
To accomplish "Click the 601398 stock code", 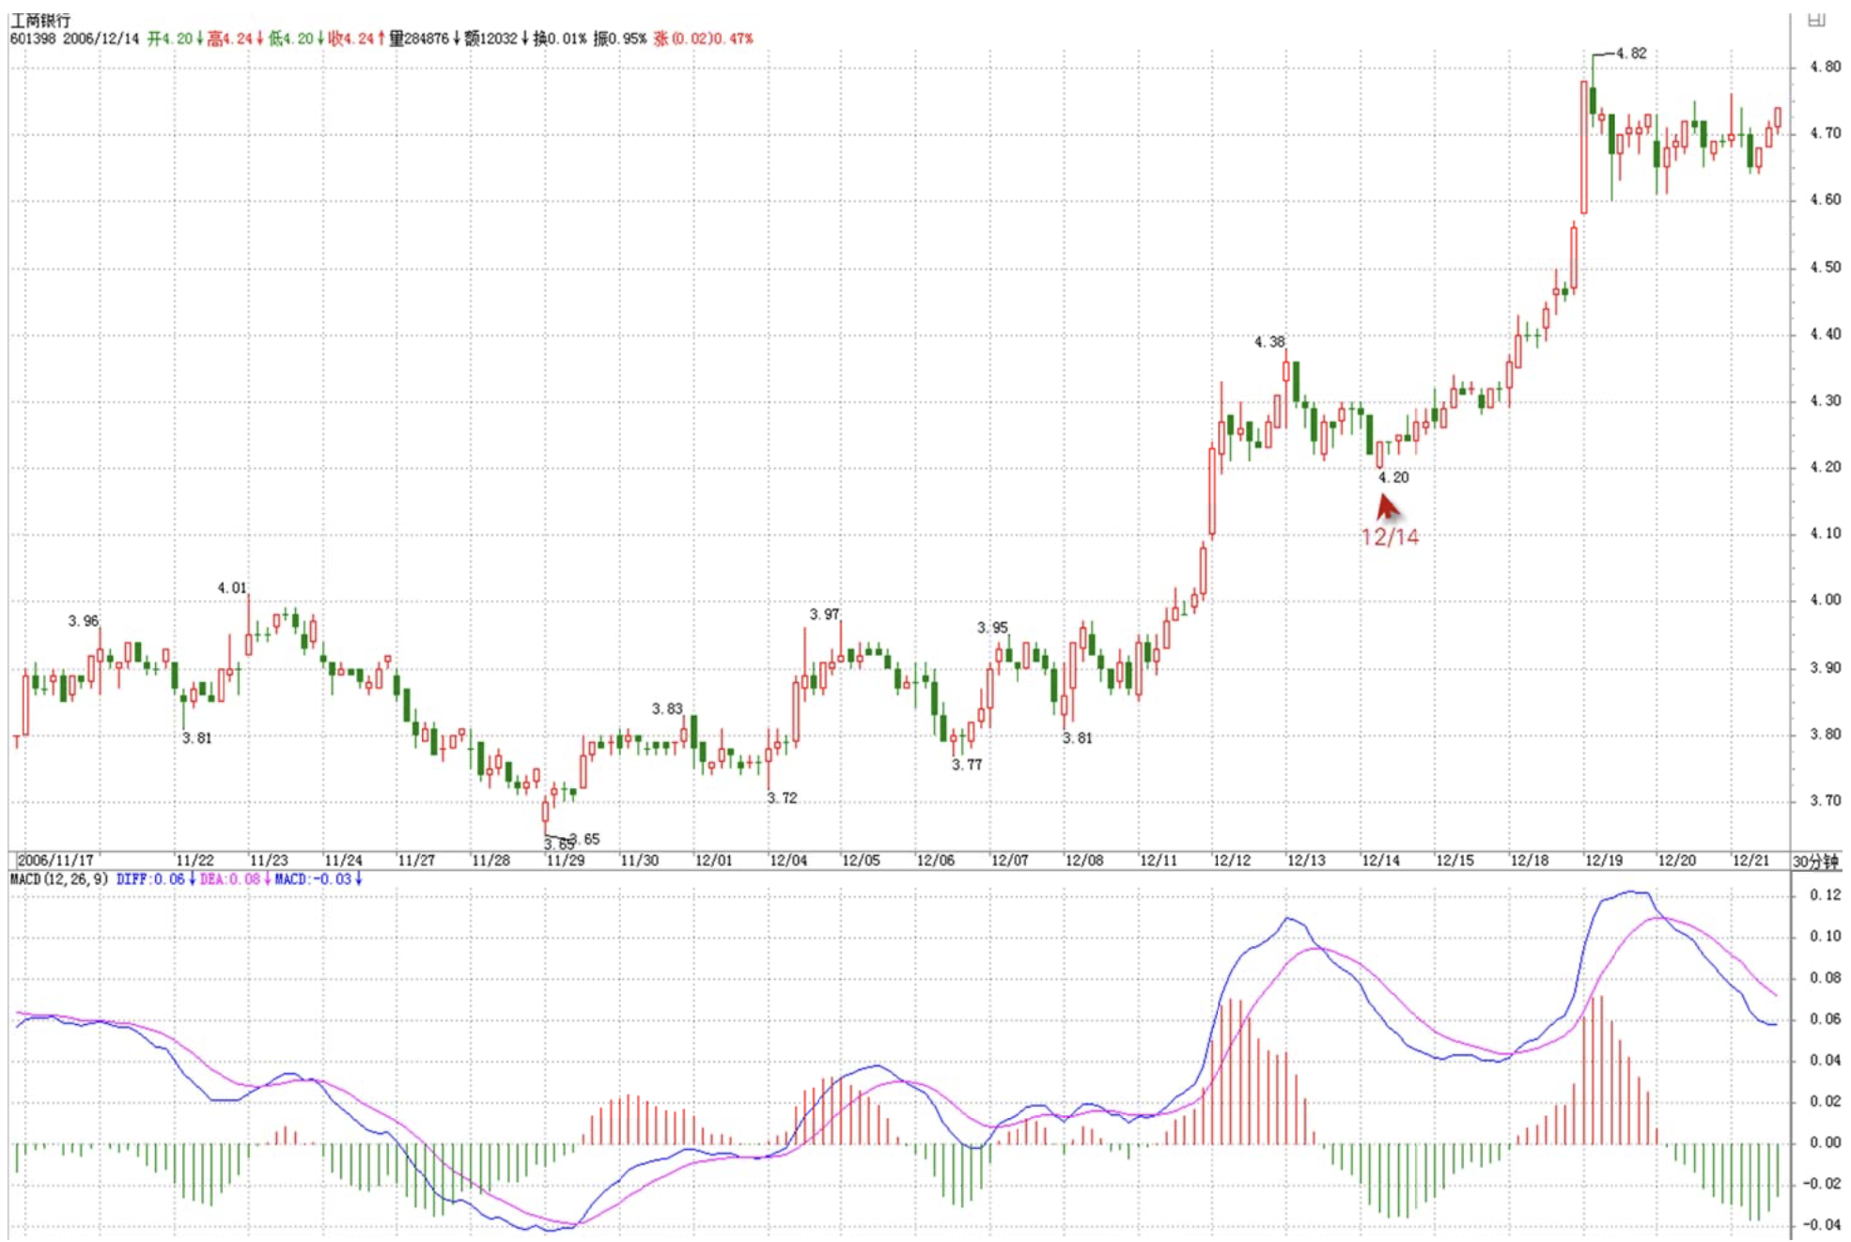I will [33, 39].
